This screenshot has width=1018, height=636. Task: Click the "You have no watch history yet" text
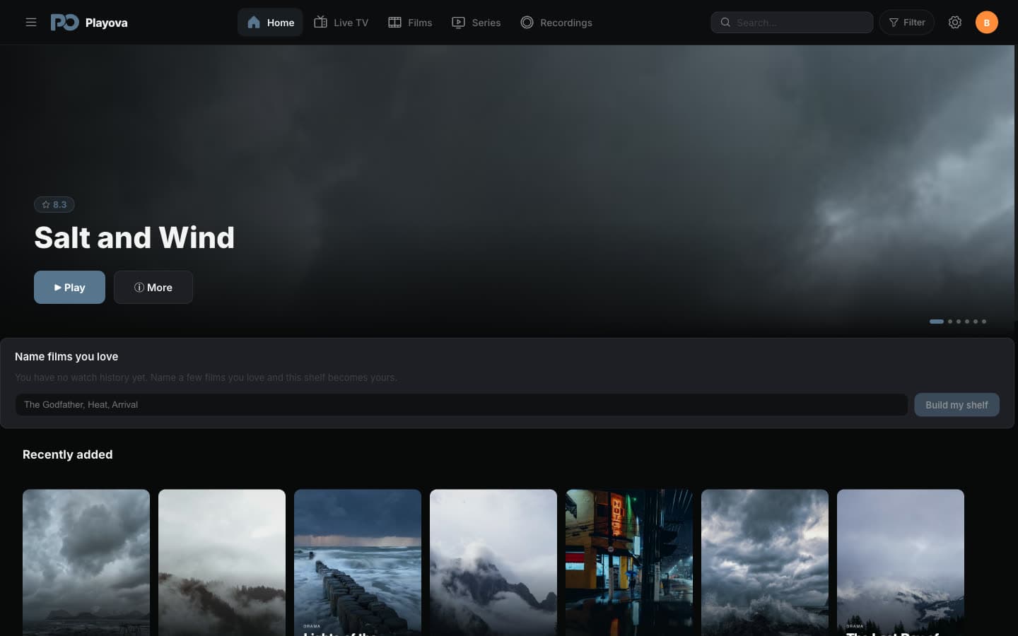(206, 377)
